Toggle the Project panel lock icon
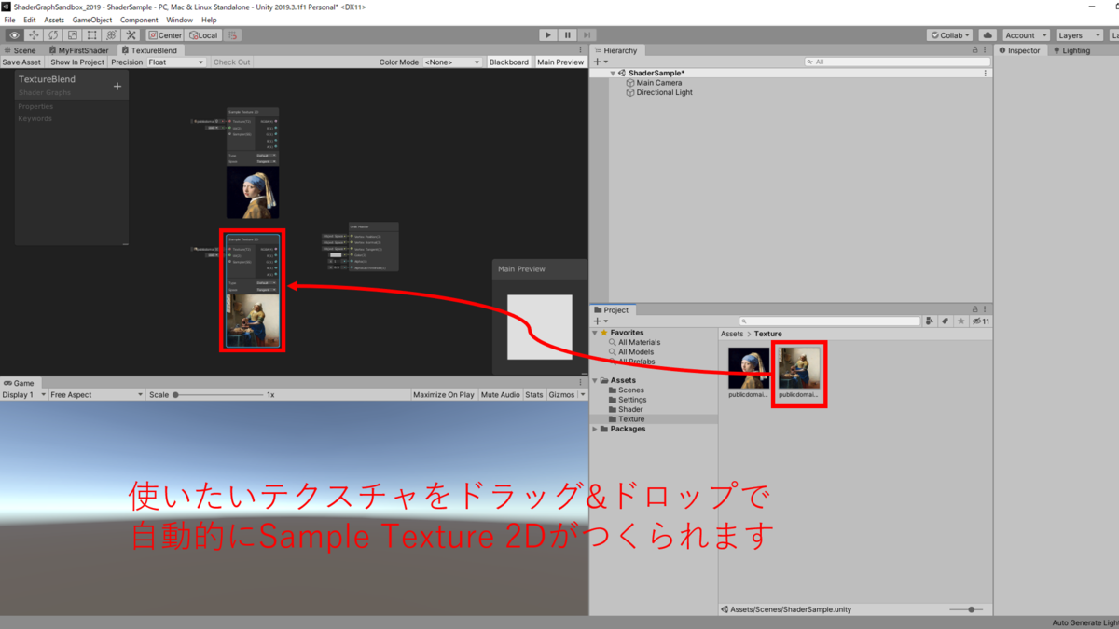 click(x=975, y=309)
